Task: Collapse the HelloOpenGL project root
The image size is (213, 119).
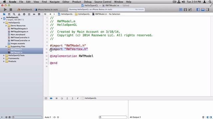Action: click(2, 19)
